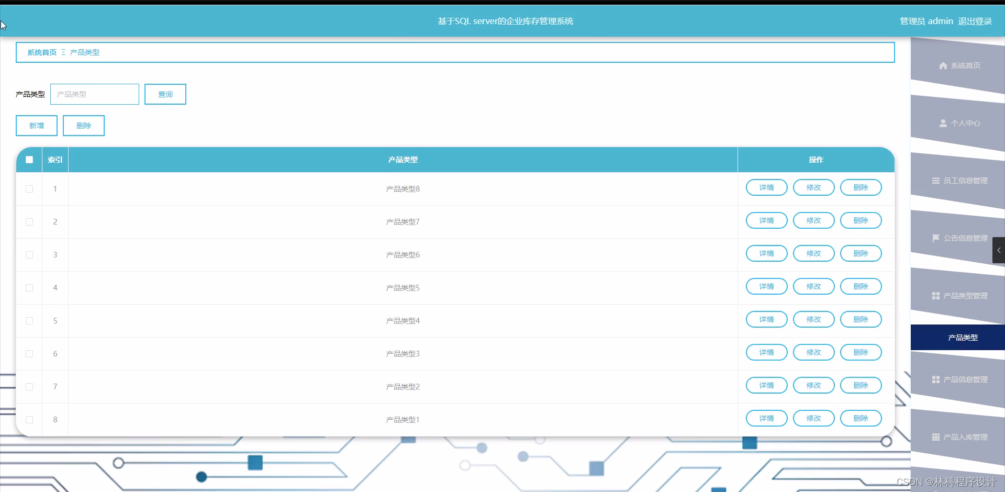
Task: Check the checkbox beside 产品类型4
Action: coord(29,321)
